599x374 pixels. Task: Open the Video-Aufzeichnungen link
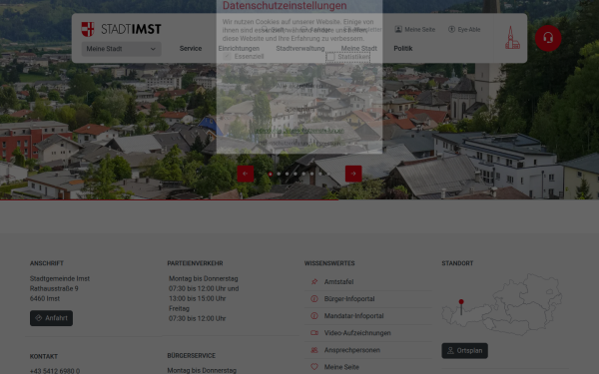(357, 333)
